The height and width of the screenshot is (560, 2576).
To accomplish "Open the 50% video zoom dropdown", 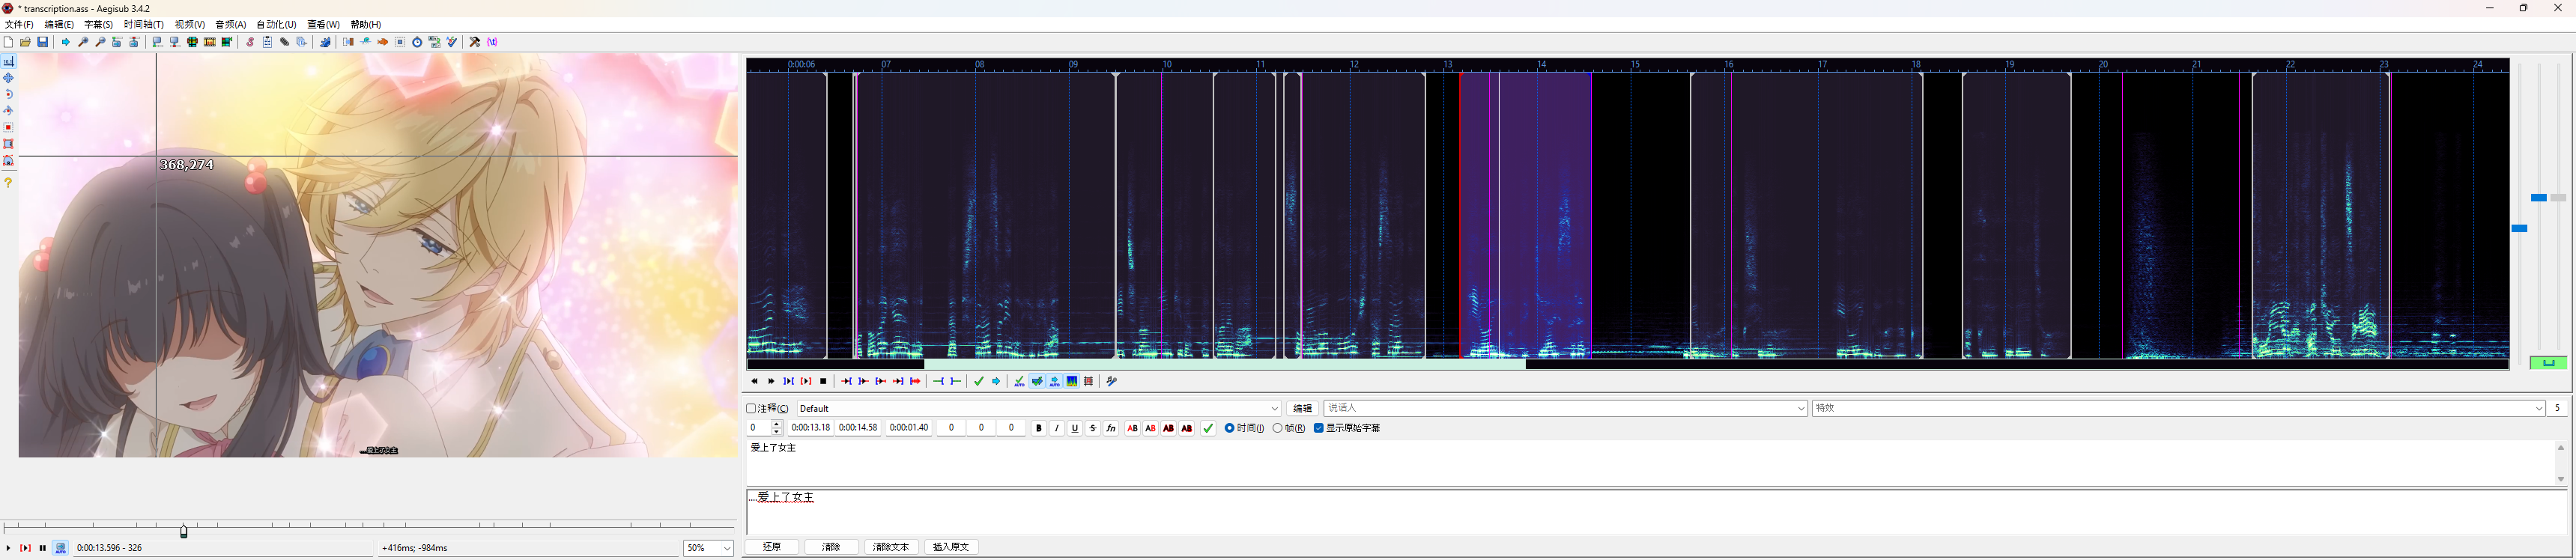I will (726, 548).
